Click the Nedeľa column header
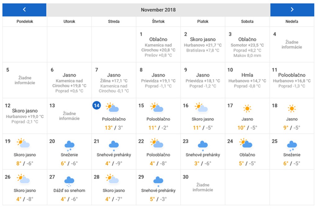Screen dimensions: 318x209 (292, 21)
